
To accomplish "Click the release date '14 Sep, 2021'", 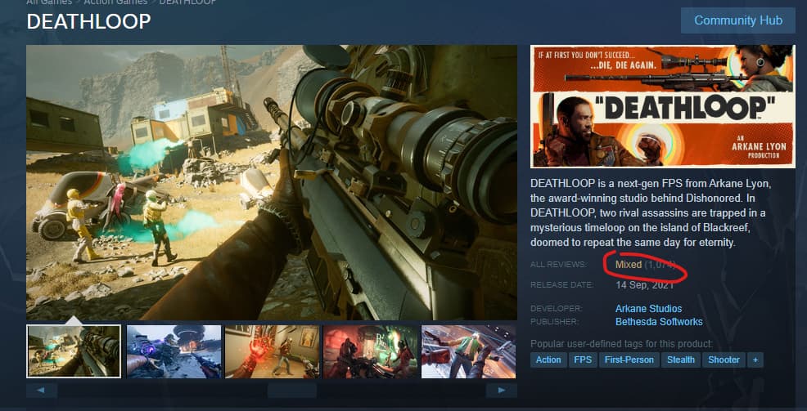I will pyautogui.click(x=644, y=285).
